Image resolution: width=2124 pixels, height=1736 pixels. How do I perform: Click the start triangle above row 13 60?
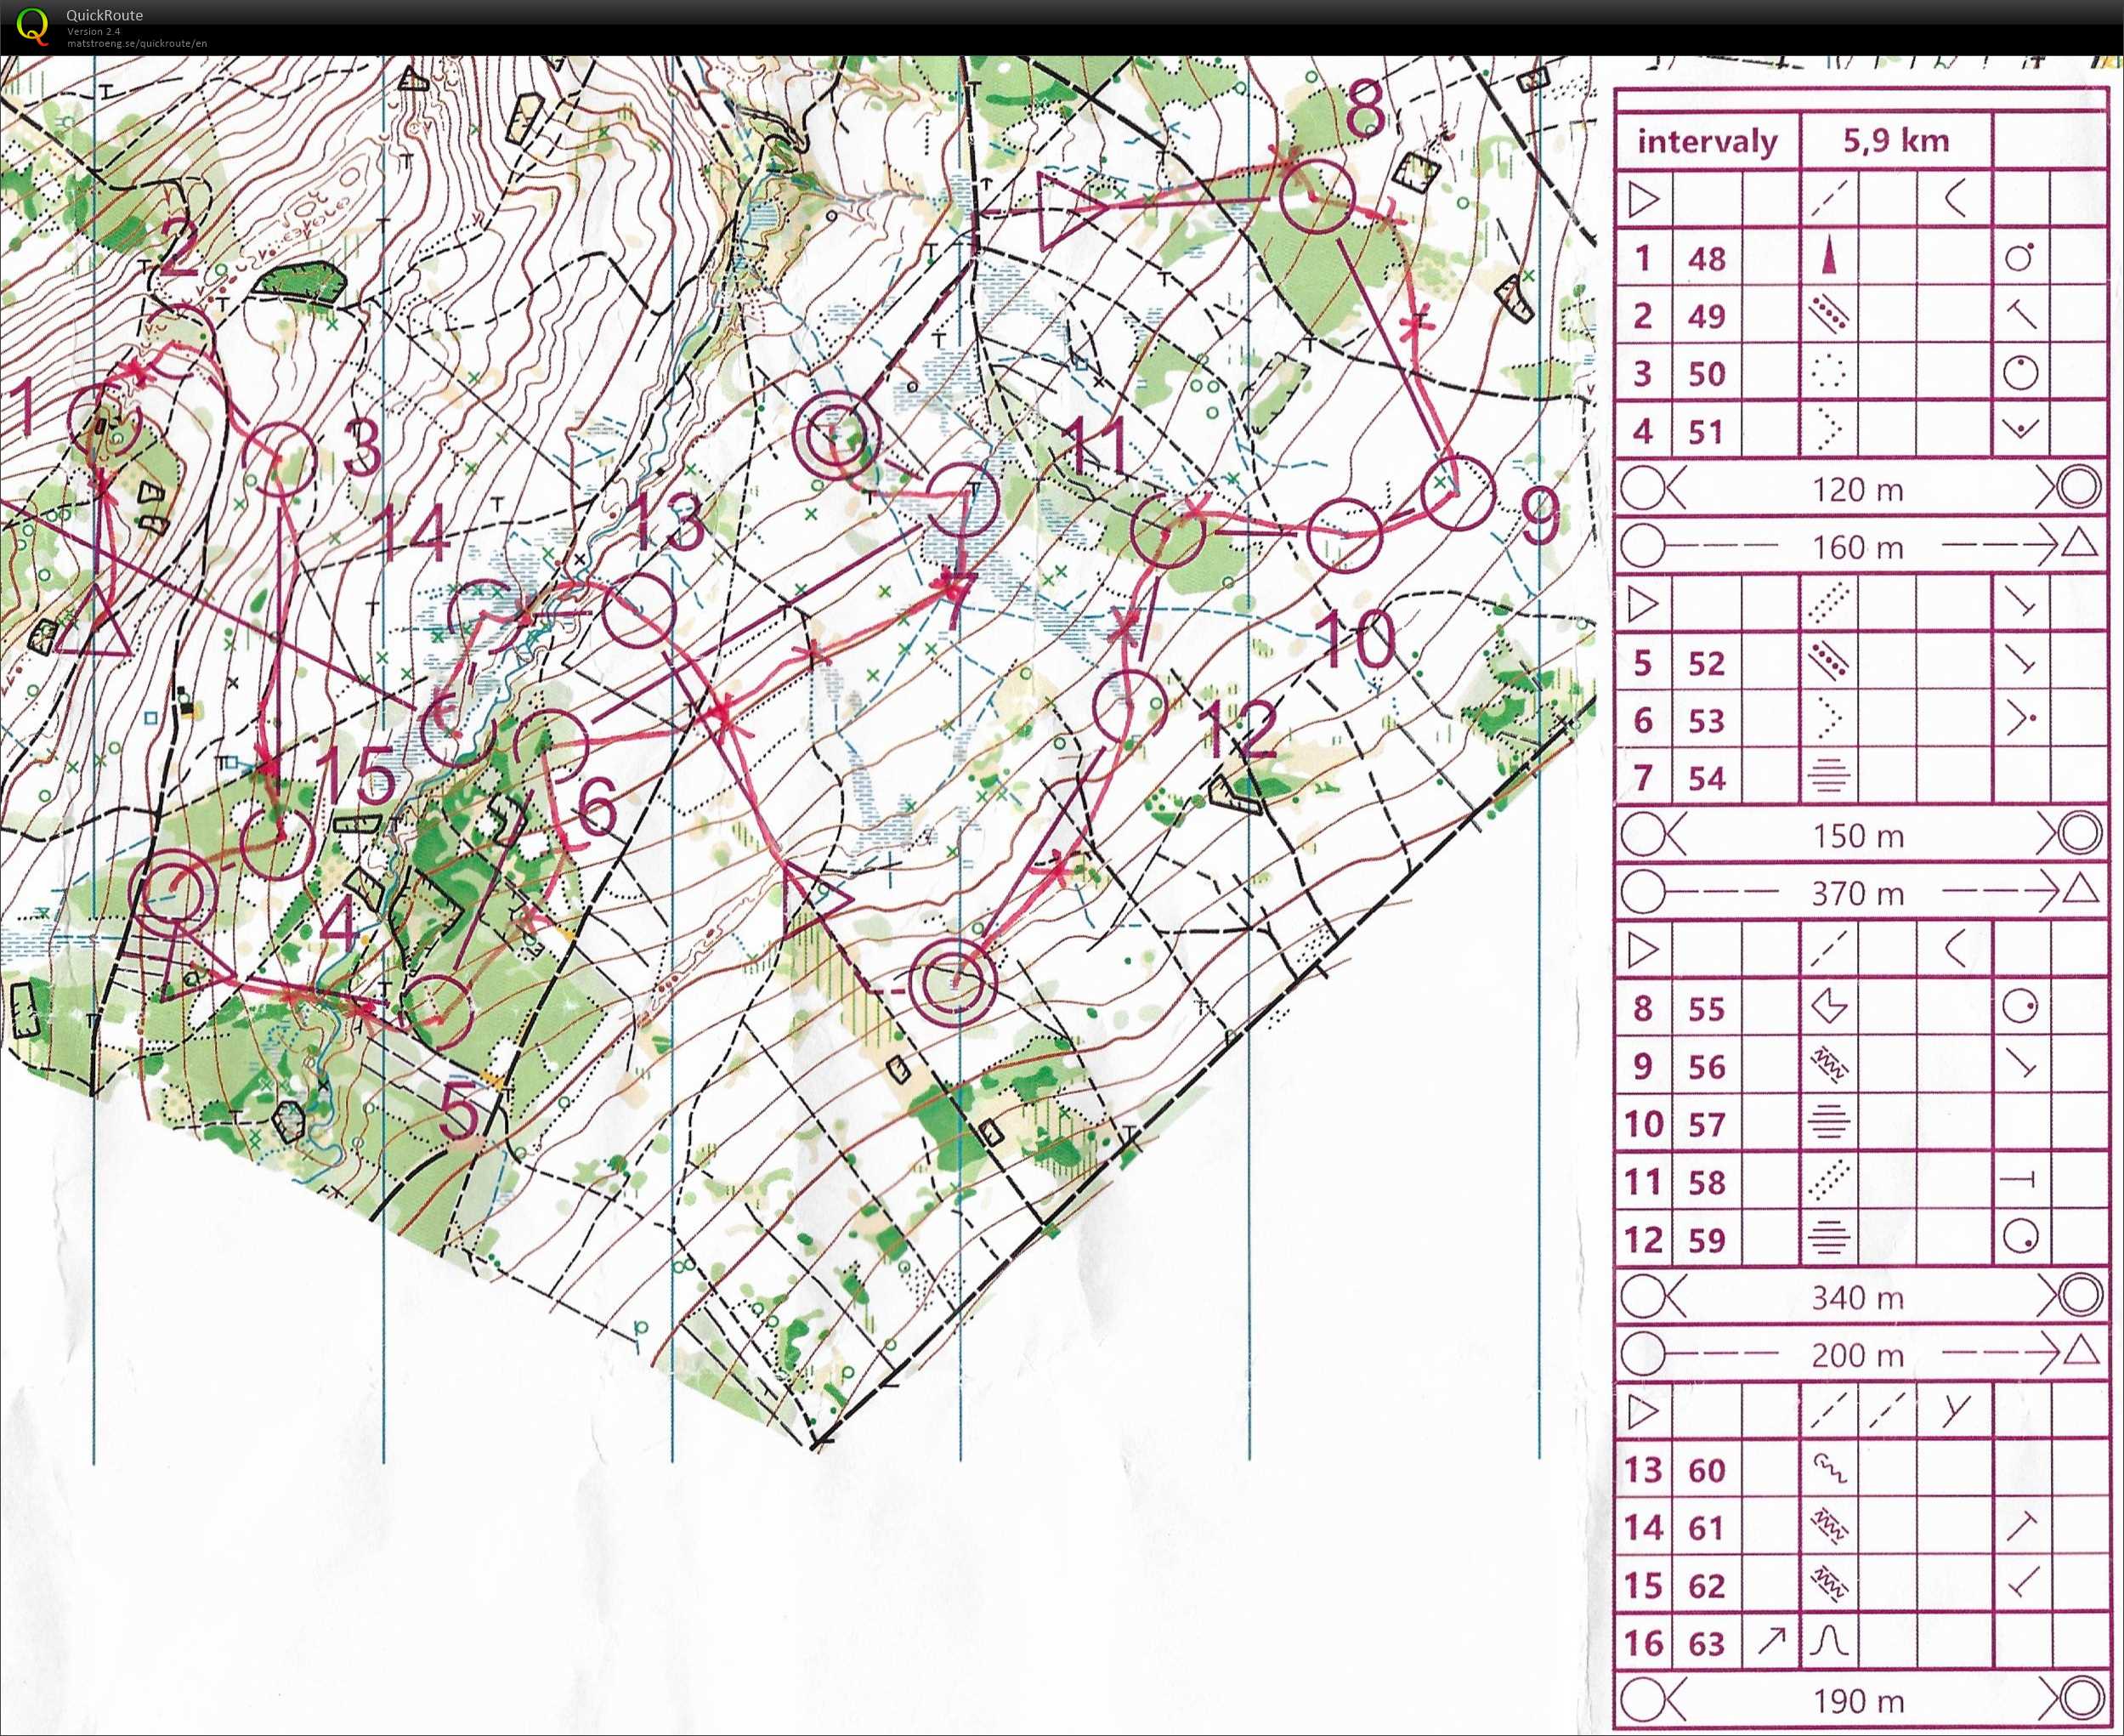(1645, 1412)
